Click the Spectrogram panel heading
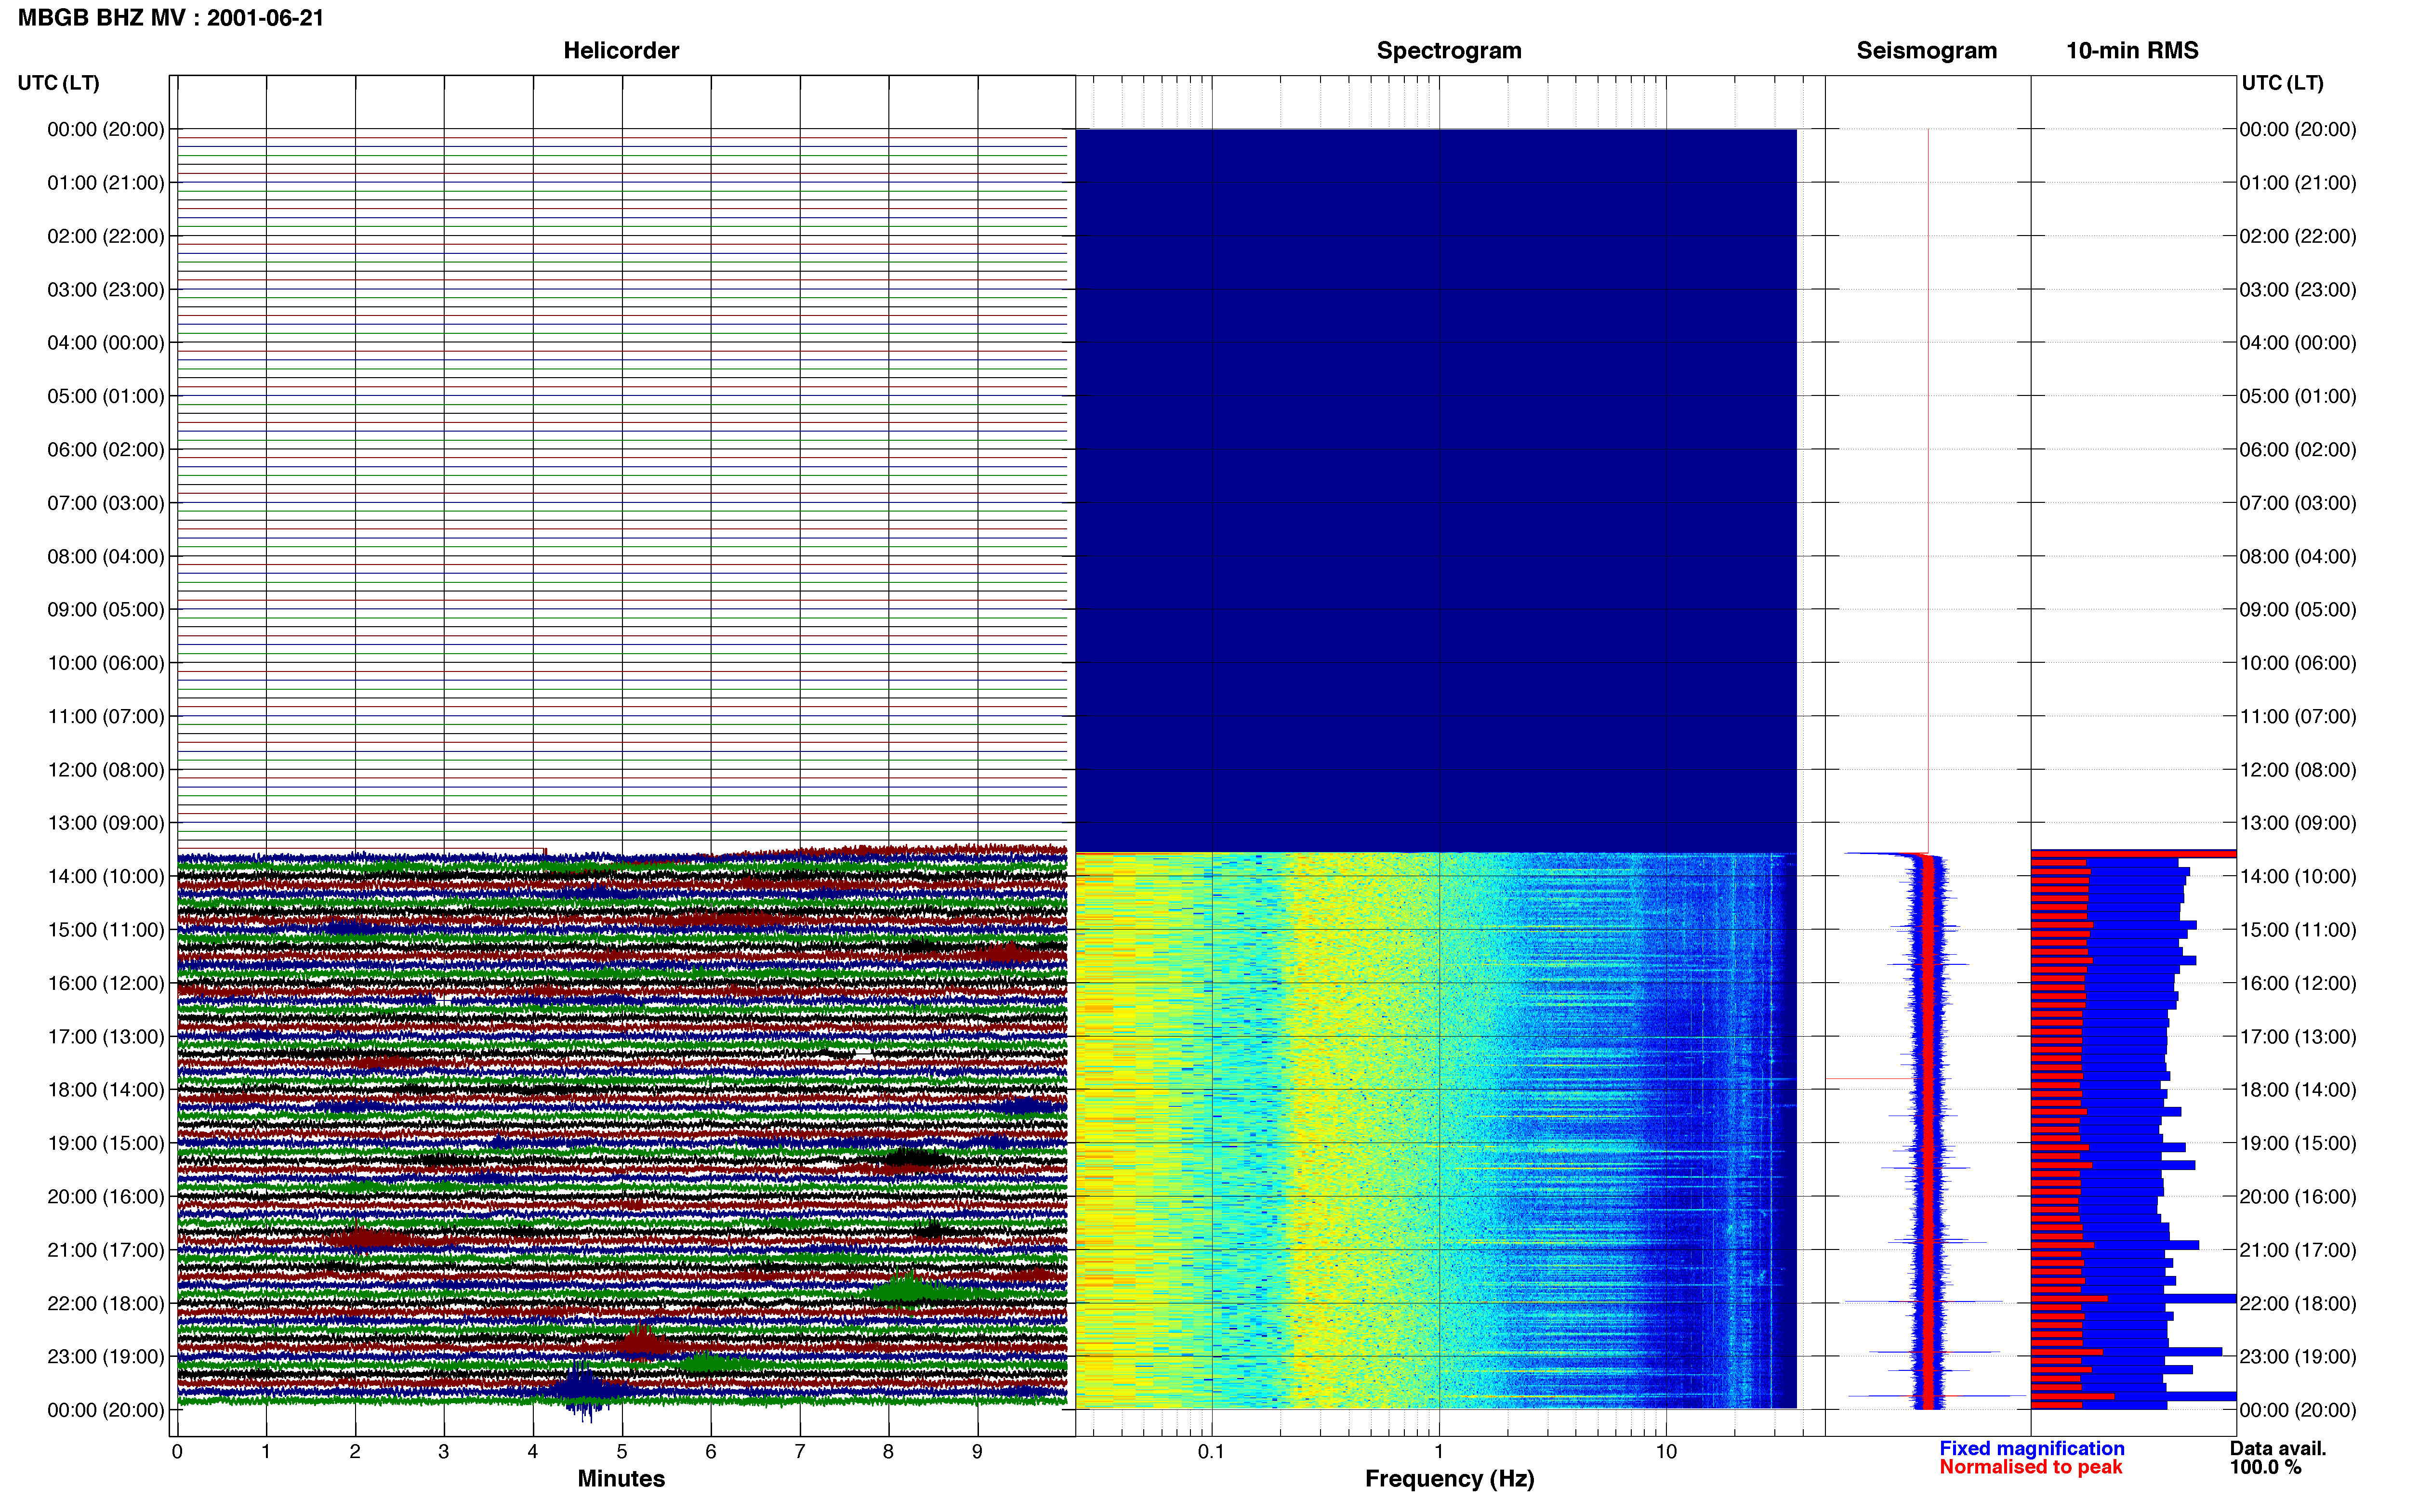This screenshot has width=2418, height=1512. [x=1449, y=50]
